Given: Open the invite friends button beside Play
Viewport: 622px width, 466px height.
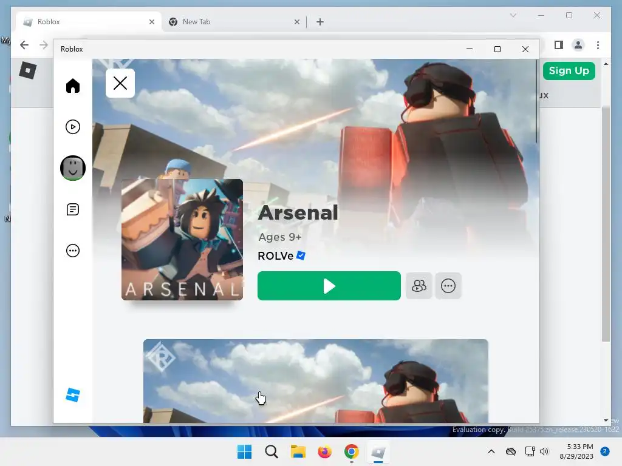Looking at the screenshot, I should coord(419,286).
